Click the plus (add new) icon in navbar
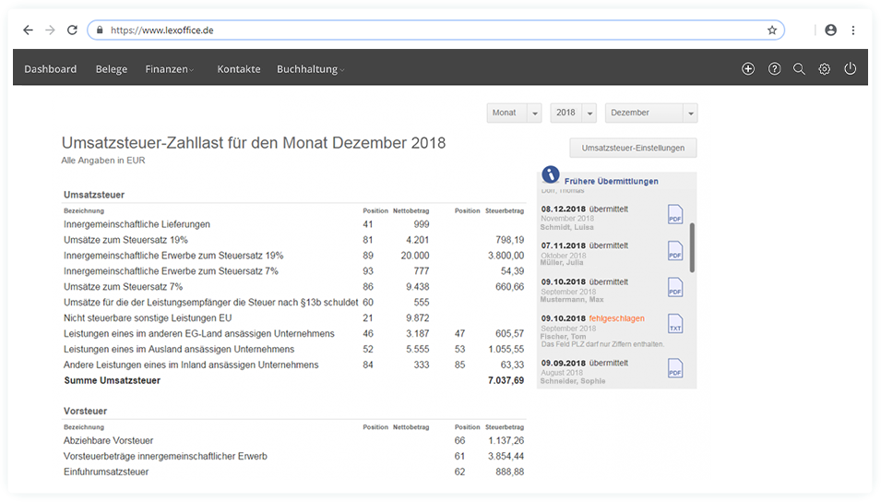Screen dimensions: 881x502 (748, 69)
